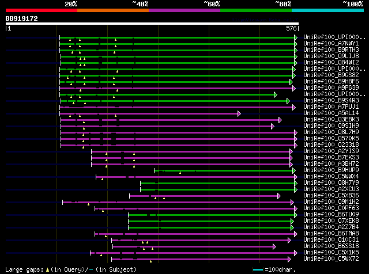Select the UniRef100_A2Z7B4 label
This screenshot has width=369, height=274.
point(331,227)
